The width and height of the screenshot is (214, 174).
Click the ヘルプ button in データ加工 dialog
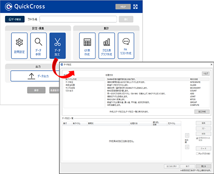pos(206,74)
